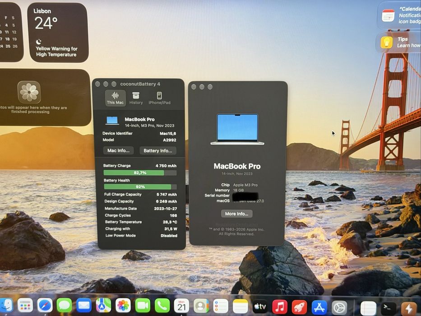Open the lined-paper text document icon in Dock
Screen dimensions: 421x316
pos(368,308)
